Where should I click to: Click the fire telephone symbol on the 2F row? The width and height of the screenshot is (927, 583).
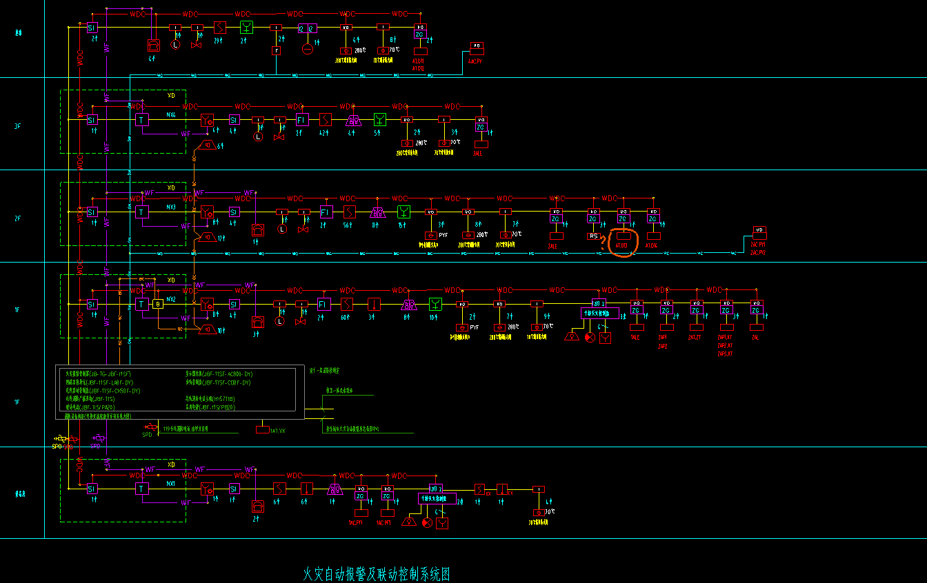click(257, 229)
